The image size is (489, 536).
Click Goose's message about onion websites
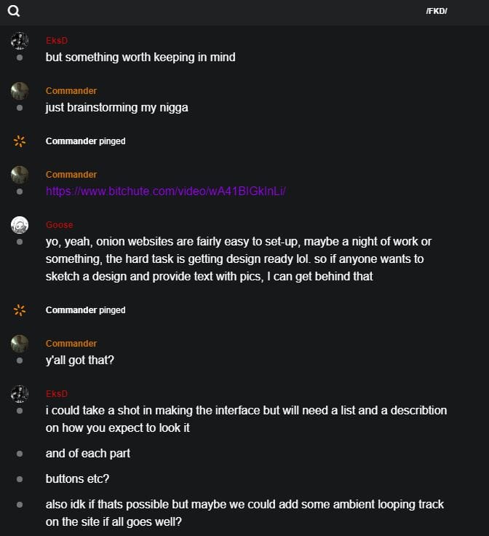(x=240, y=259)
